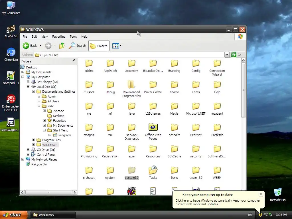Collapse Documents and Settings tree node

coord(34,92)
